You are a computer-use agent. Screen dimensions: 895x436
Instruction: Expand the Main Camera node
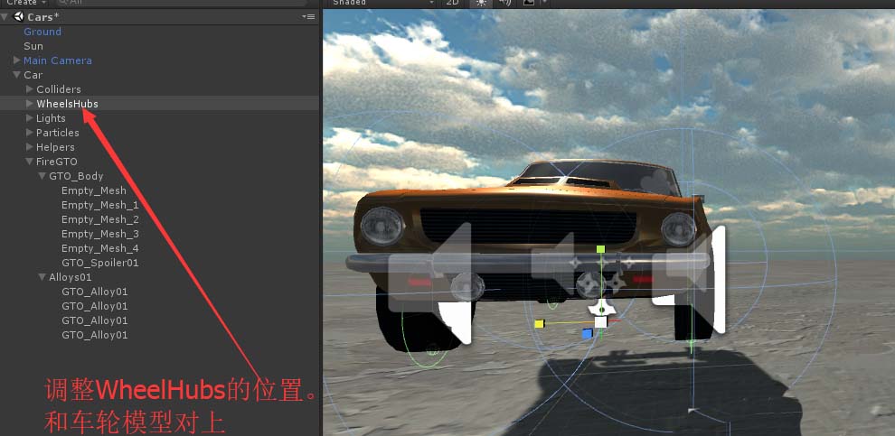click(x=17, y=60)
